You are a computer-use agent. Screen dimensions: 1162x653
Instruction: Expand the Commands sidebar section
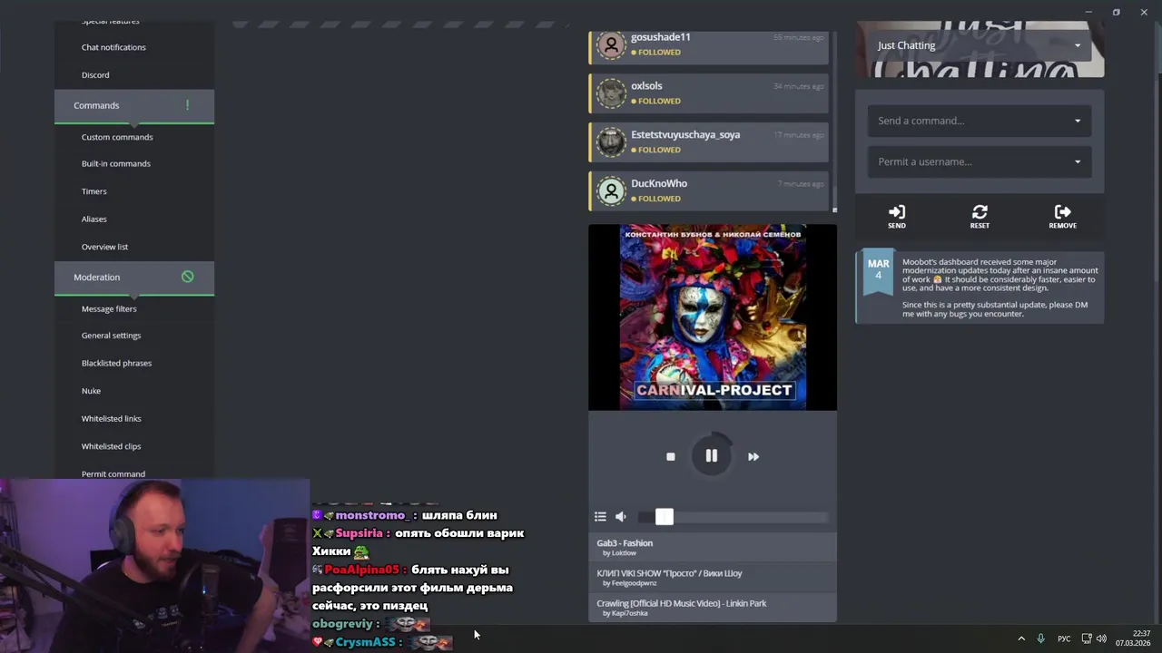point(134,106)
